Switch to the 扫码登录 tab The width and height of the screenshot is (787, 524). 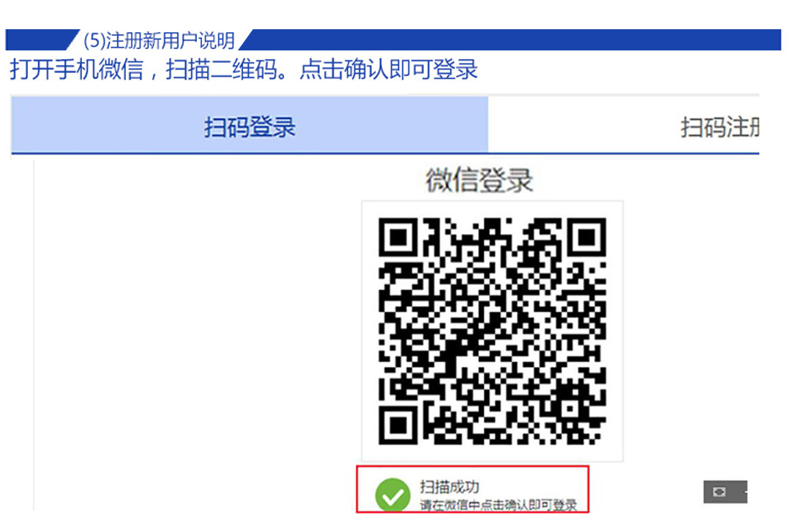(250, 125)
